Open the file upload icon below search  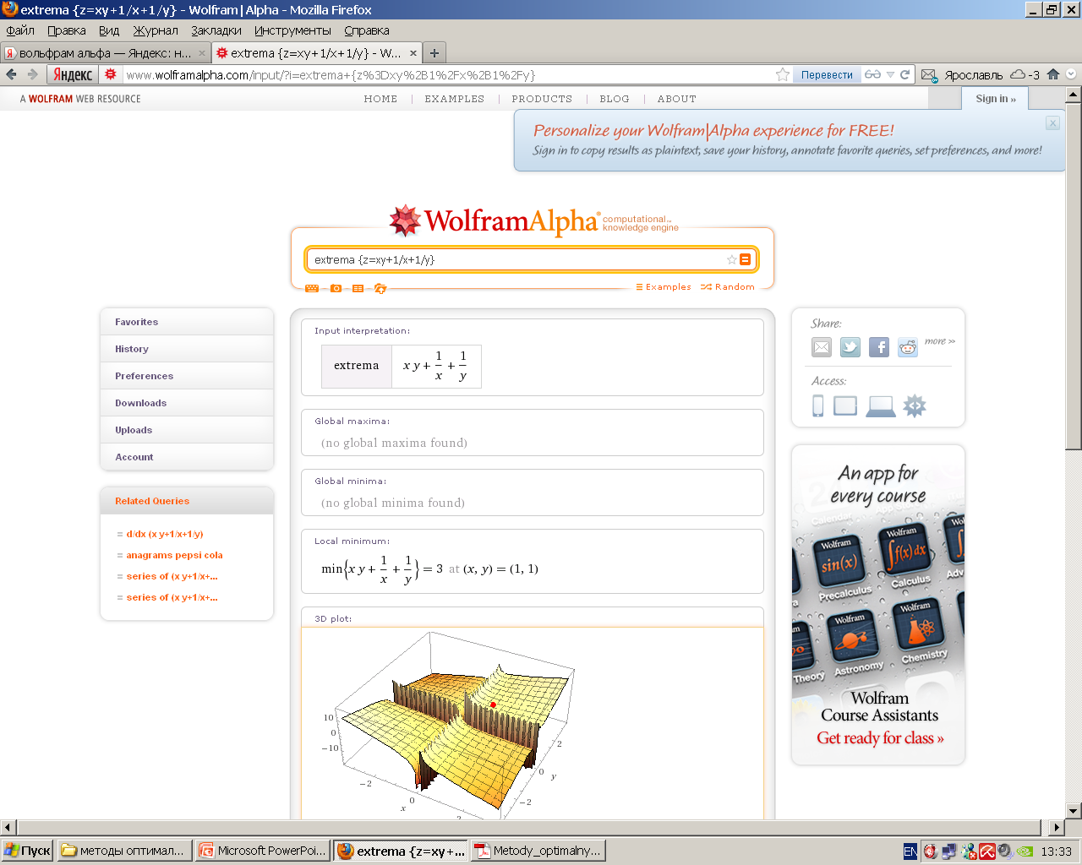pos(380,288)
